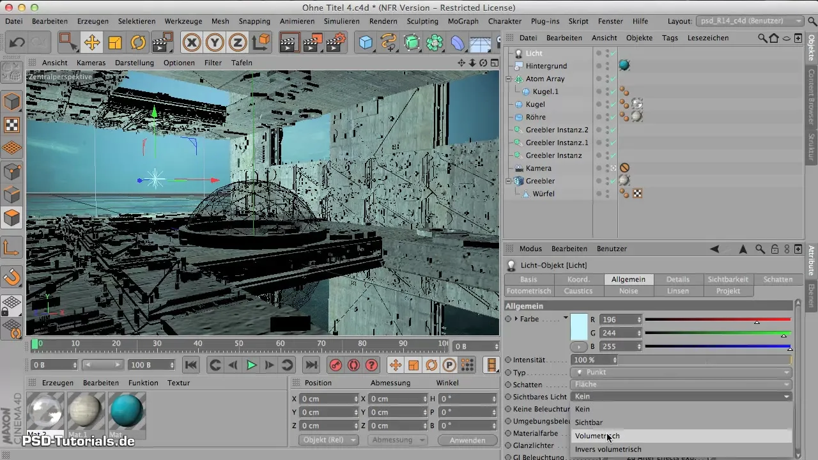Collapse the Atom Array tree node
The width and height of the screenshot is (818, 460).
point(509,79)
